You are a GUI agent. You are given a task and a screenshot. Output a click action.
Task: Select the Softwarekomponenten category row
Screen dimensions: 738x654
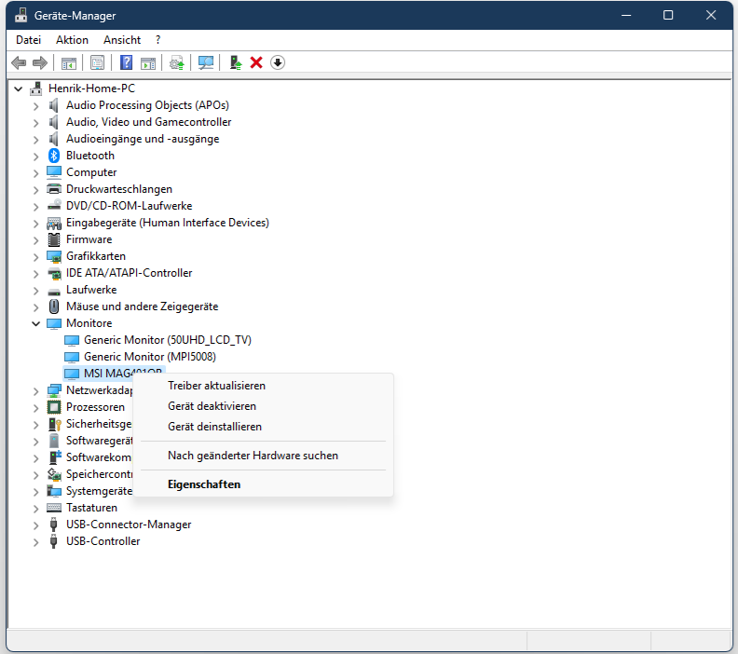[x=99, y=457]
